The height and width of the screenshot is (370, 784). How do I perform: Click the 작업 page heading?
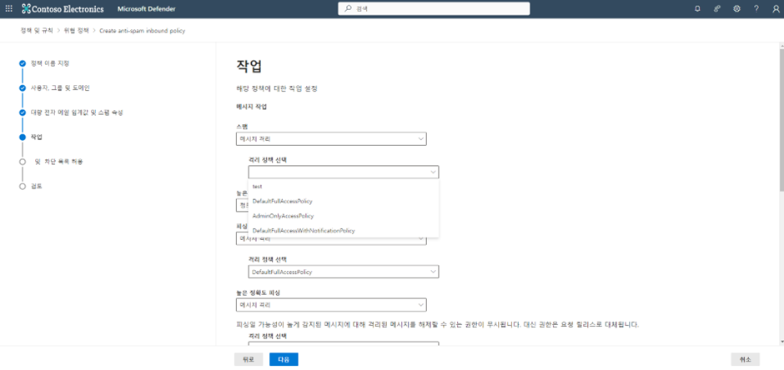tap(249, 66)
